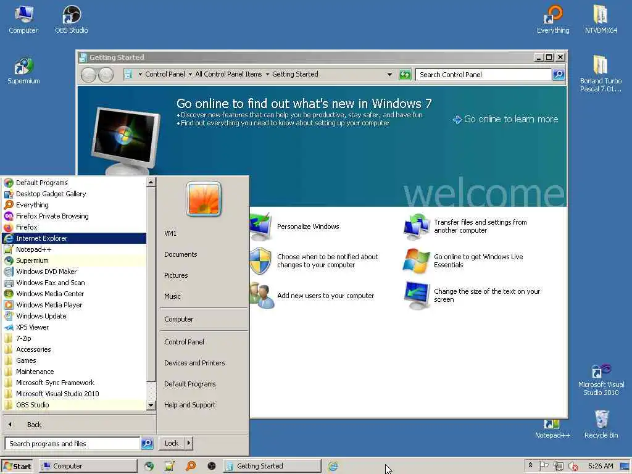This screenshot has height=474, width=632.
Task: Click the Search Control Panel field
Action: click(483, 75)
